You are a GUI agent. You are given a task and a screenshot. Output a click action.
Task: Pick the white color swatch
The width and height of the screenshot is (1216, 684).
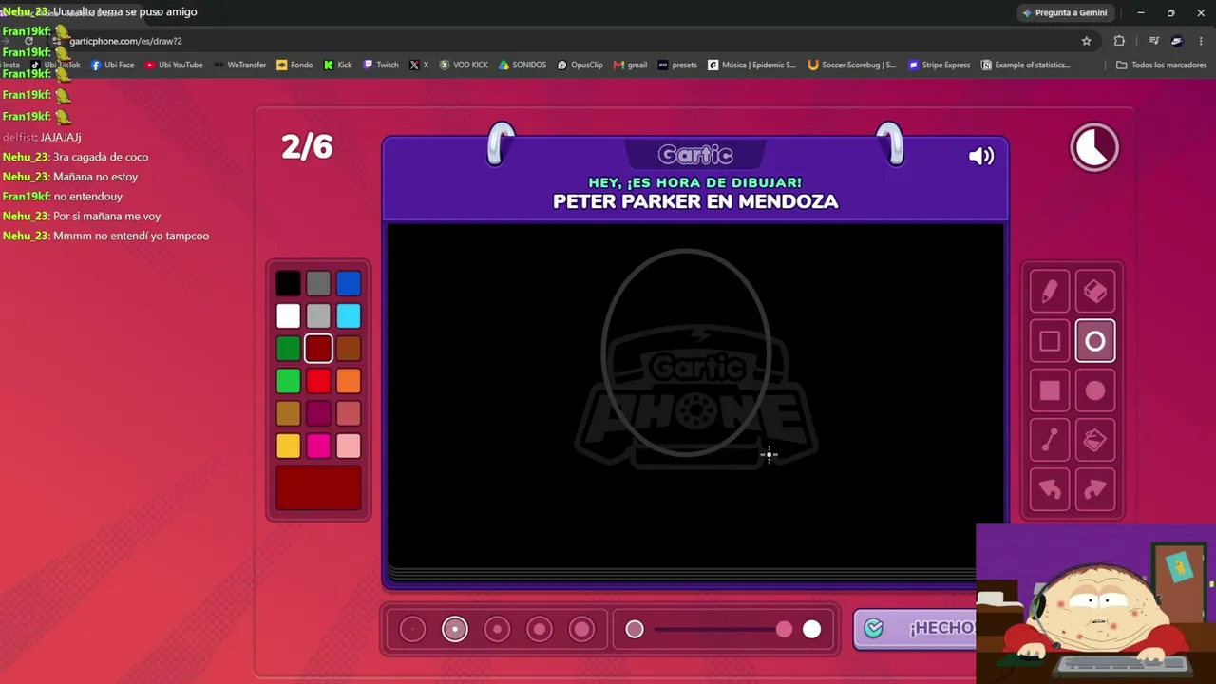[x=288, y=315]
